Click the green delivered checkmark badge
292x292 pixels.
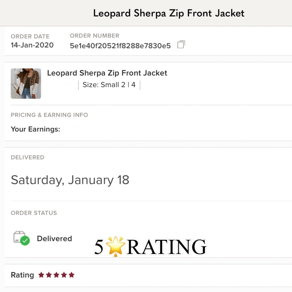(x=25, y=241)
